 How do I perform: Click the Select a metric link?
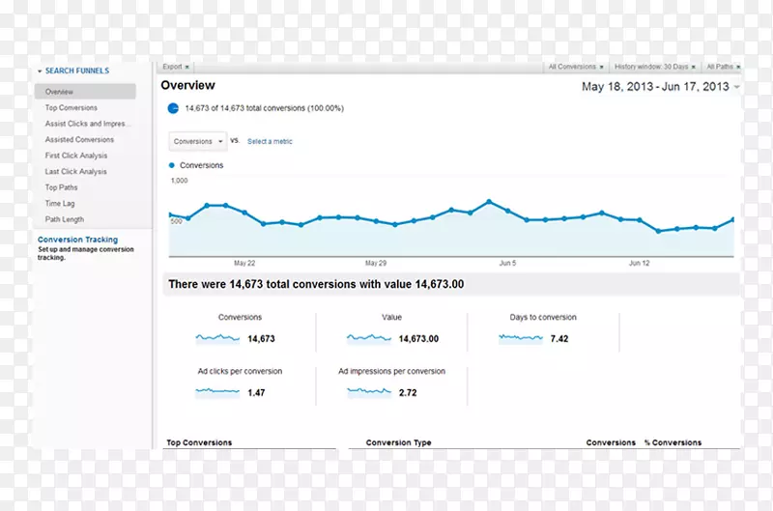(x=270, y=141)
